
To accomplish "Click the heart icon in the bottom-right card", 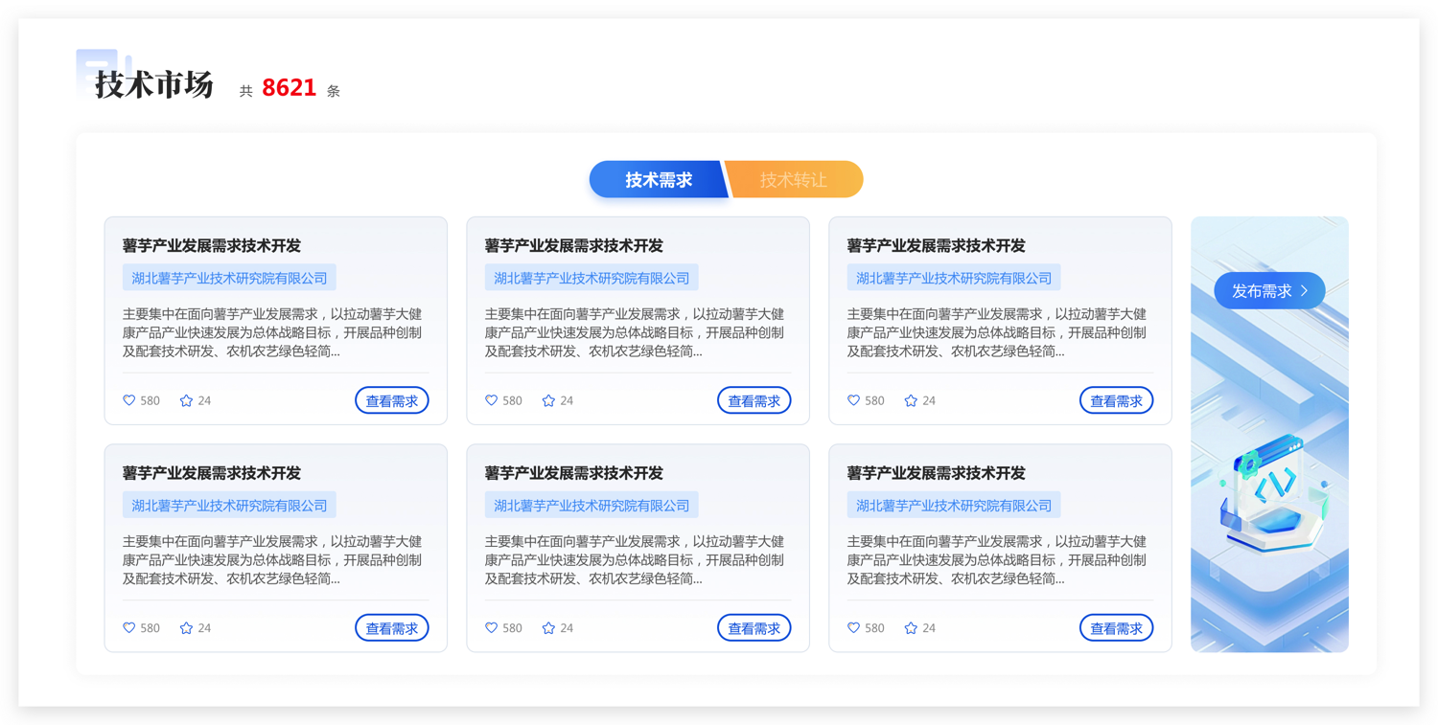I will (854, 628).
